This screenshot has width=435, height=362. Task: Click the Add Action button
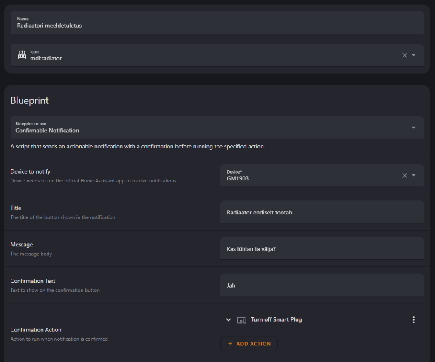[x=249, y=344]
